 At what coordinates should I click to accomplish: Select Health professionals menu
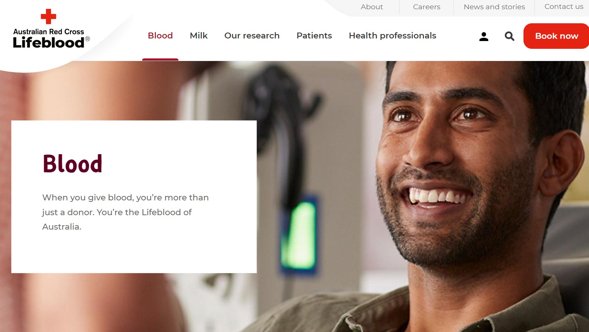[x=392, y=35]
